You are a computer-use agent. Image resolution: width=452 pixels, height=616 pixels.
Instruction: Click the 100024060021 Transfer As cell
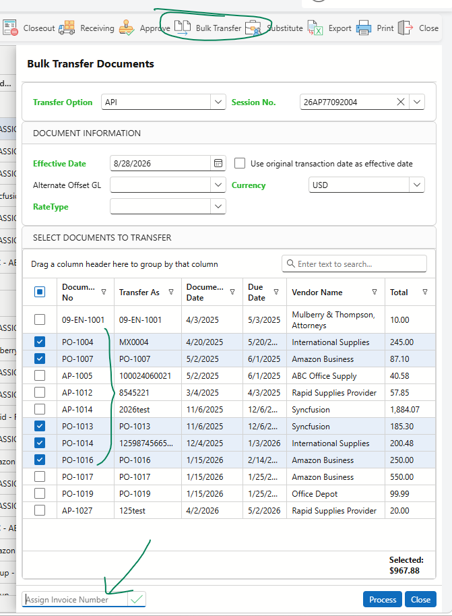[x=148, y=376]
